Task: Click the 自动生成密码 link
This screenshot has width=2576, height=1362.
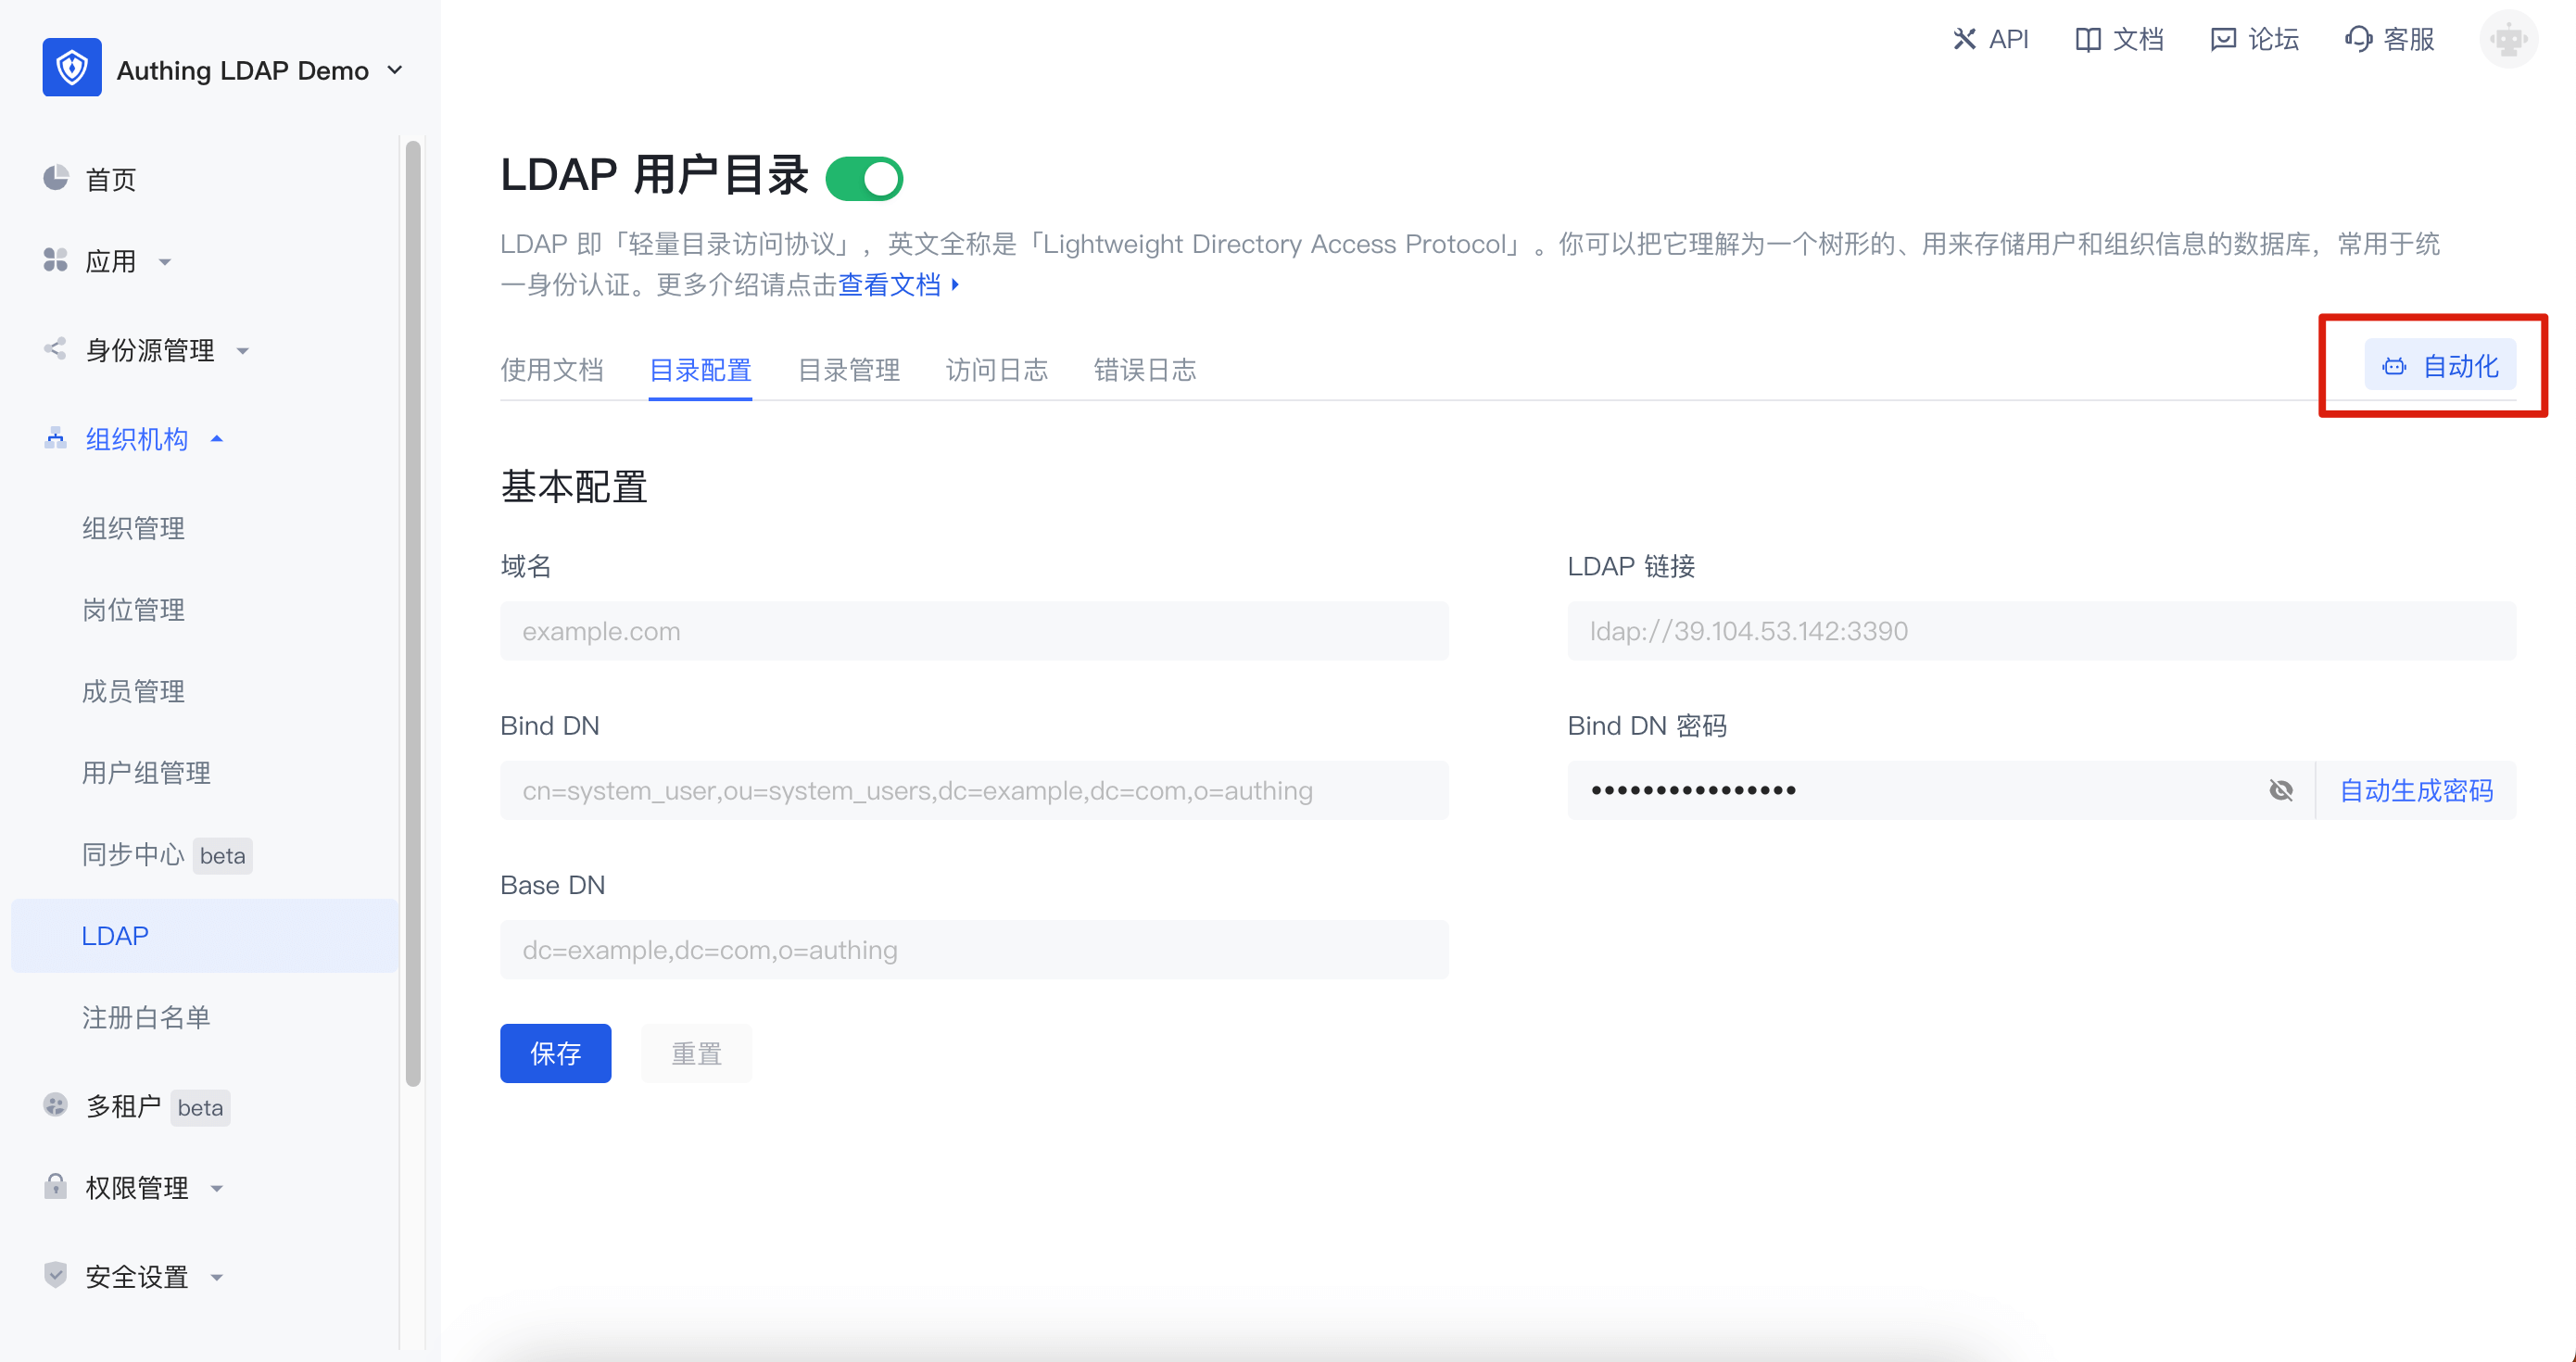Action: click(x=2415, y=790)
